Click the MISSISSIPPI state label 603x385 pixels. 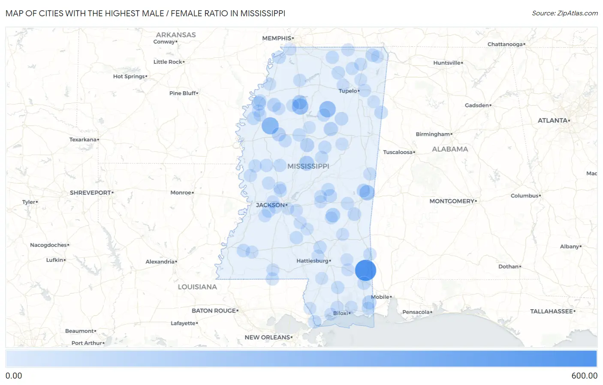[x=308, y=166]
